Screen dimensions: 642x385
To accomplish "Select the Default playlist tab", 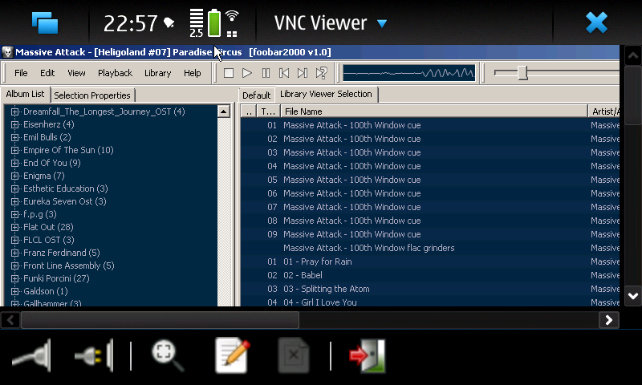I will click(256, 95).
